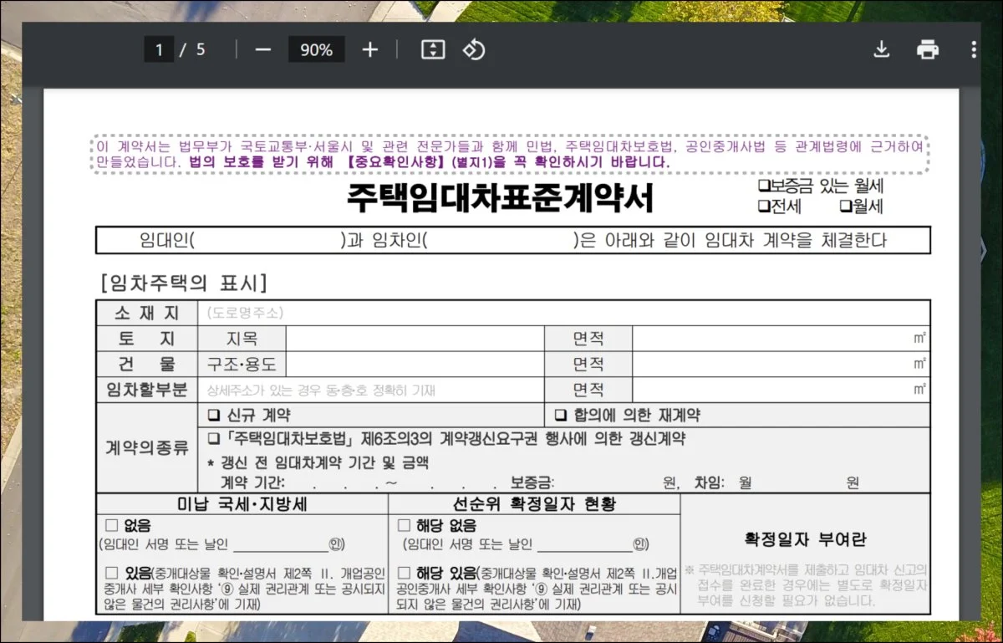1003x643 pixels.
Task: Check 해당 있음 under 선순위 확정일자 현황
Action: (404, 573)
